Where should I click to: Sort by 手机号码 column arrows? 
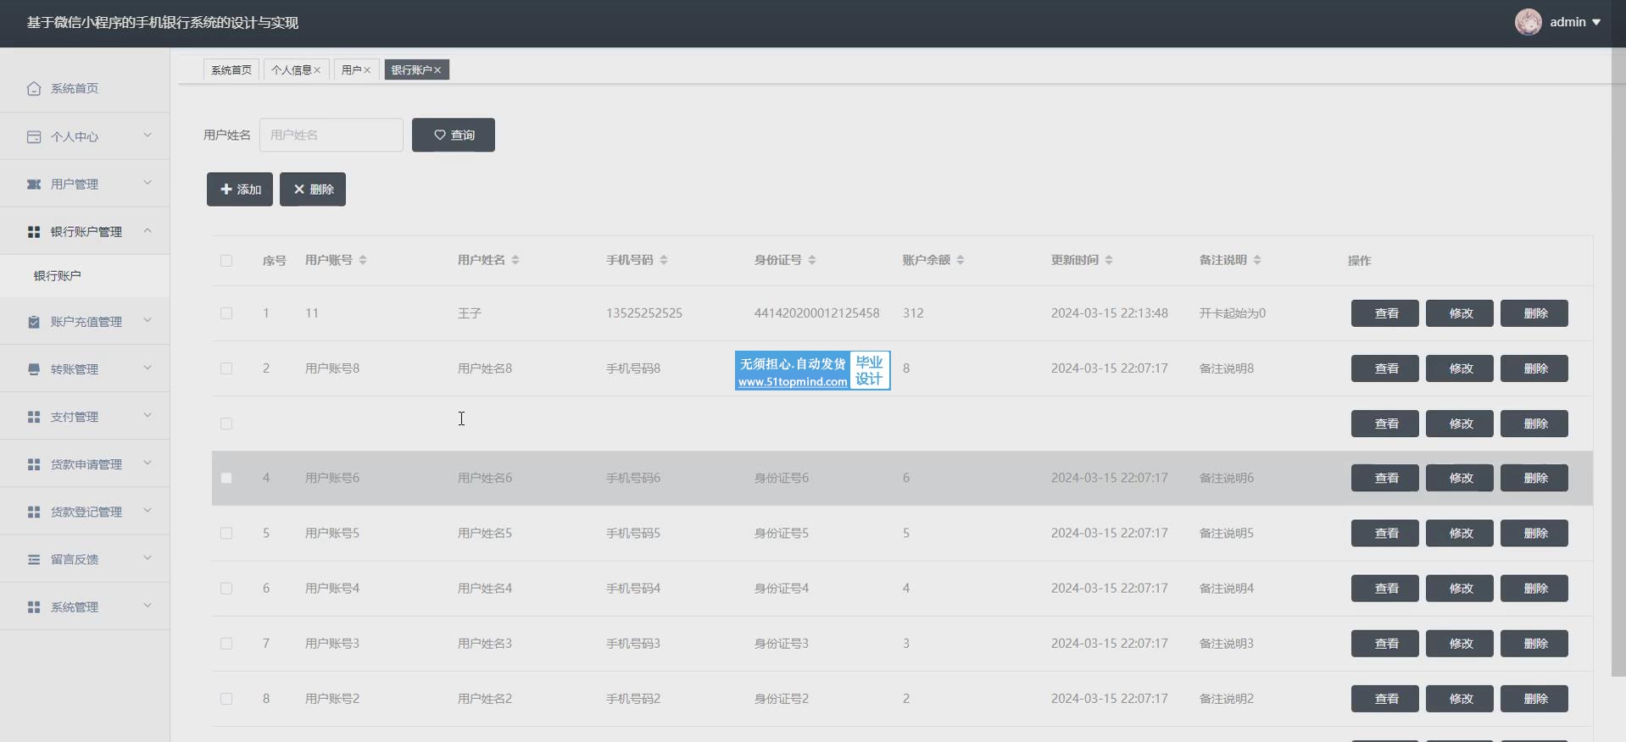pos(664,260)
